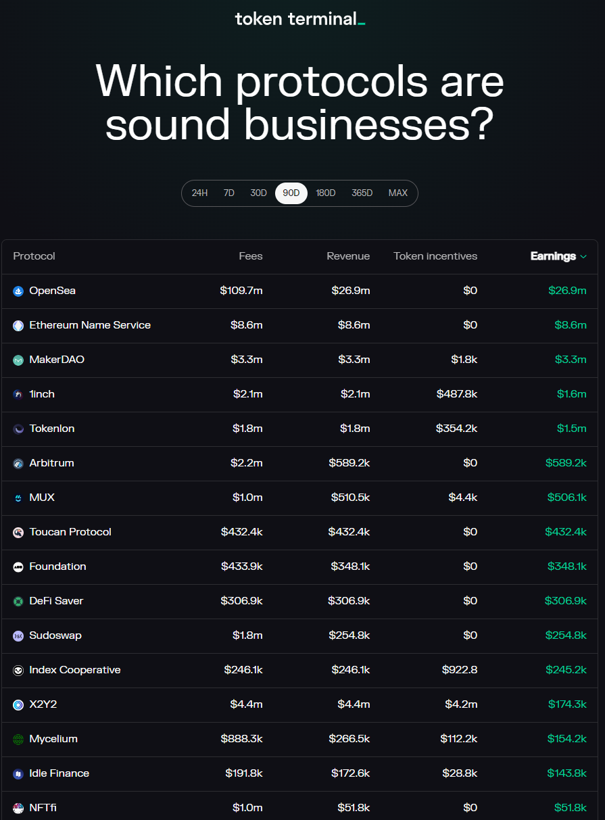Click the Tokenlon logo icon
This screenshot has height=820, width=605.
point(18,429)
